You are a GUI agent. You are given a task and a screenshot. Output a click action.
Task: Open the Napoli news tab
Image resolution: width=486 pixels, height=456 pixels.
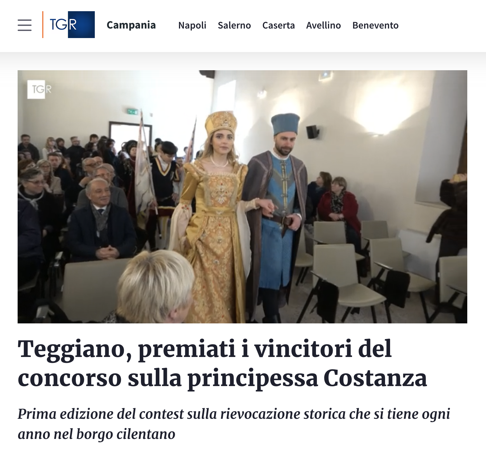tap(192, 25)
